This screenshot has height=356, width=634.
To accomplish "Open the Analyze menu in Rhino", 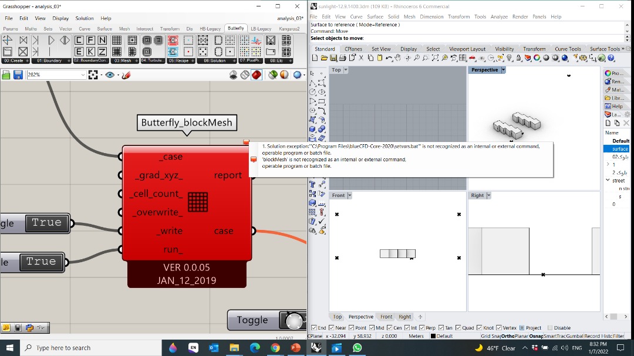I will coord(499,16).
